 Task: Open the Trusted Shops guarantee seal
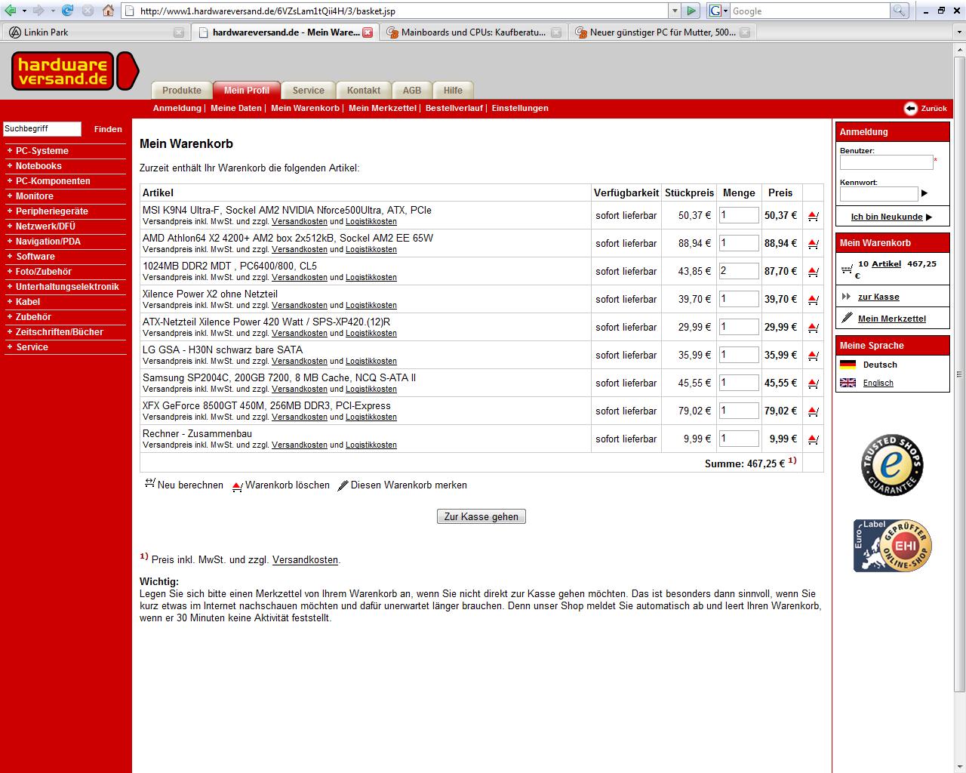coord(892,465)
